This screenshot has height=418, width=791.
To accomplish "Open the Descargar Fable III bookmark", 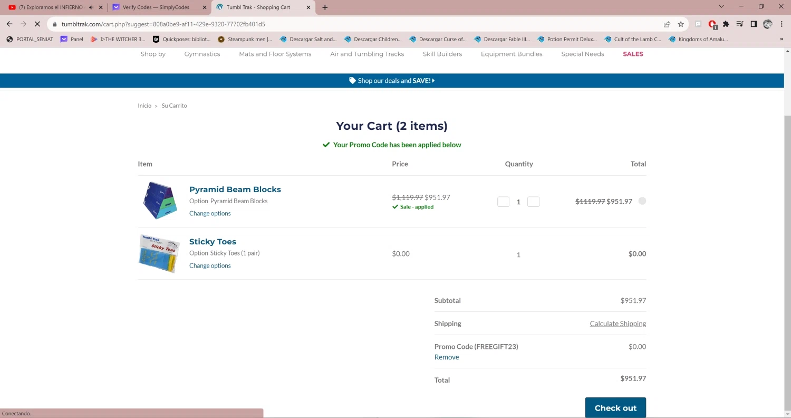I will [x=503, y=39].
